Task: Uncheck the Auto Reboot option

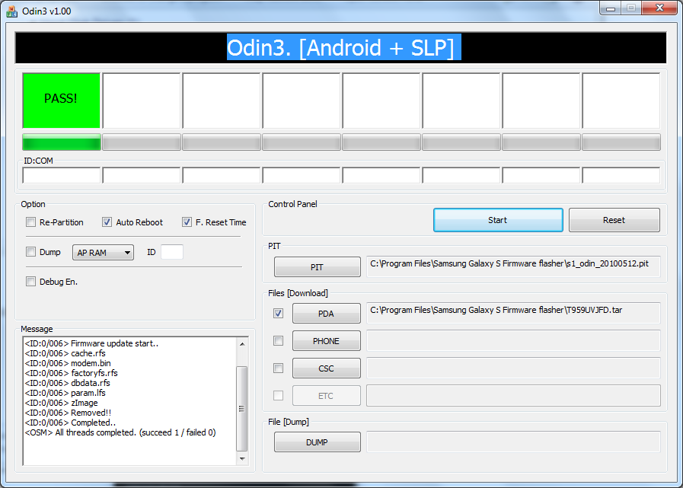Action: (x=107, y=222)
